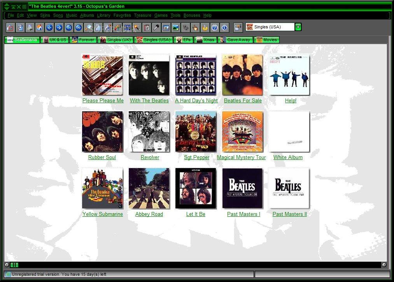This screenshot has height=282, width=394.
Task: Click the horizontal scrollbar right arrow button
Action: pyautogui.click(x=384, y=264)
